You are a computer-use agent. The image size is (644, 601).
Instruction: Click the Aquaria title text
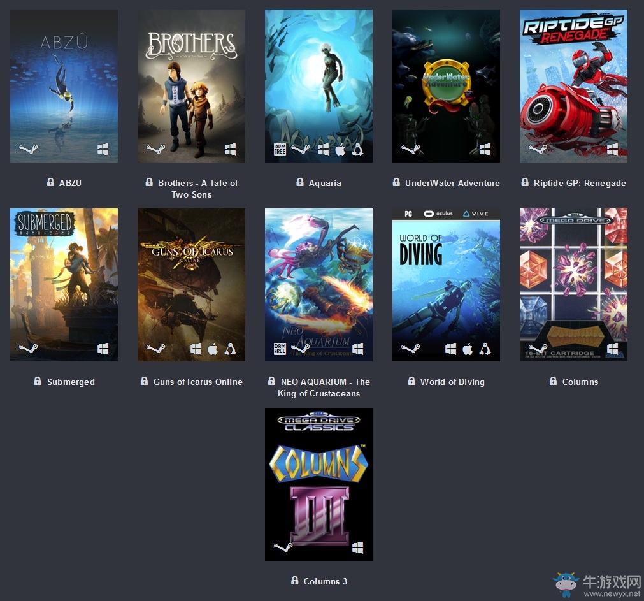click(325, 183)
